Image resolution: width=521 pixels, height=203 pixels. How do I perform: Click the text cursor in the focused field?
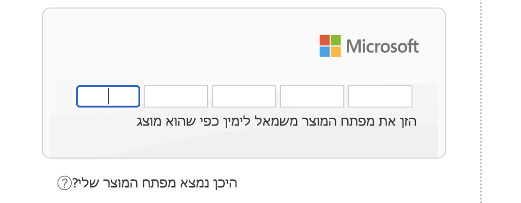[109, 96]
